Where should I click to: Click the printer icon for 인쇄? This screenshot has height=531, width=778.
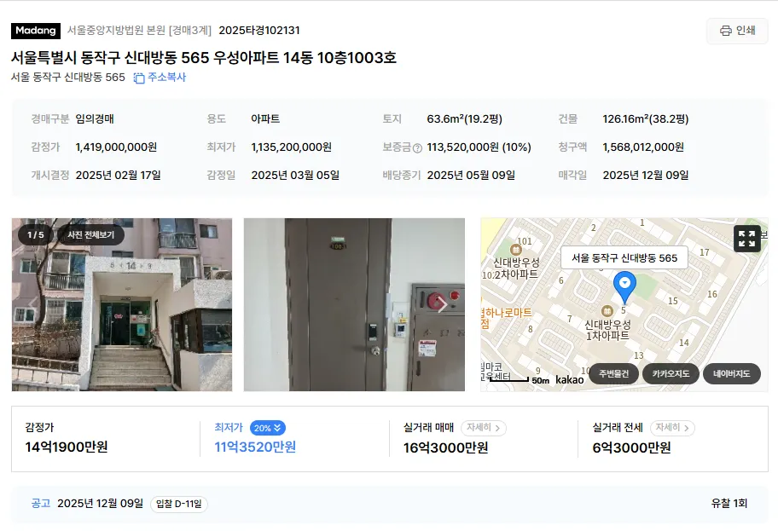click(725, 31)
